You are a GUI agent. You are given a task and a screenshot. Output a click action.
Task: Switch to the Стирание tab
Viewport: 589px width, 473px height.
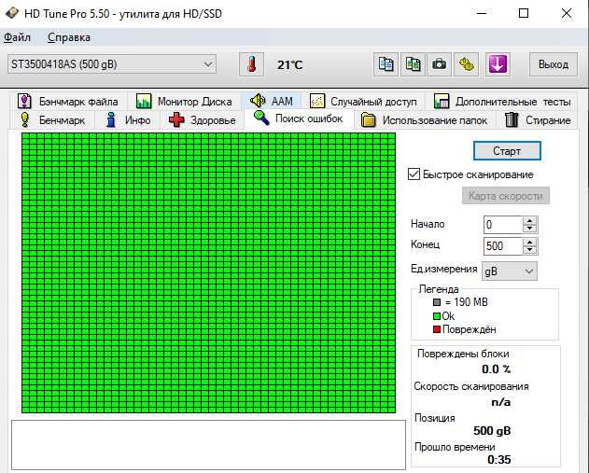[538, 120]
